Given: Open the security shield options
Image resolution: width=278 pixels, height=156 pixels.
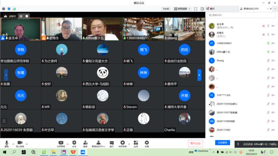Looking at the screenshot, I should coord(74,144).
